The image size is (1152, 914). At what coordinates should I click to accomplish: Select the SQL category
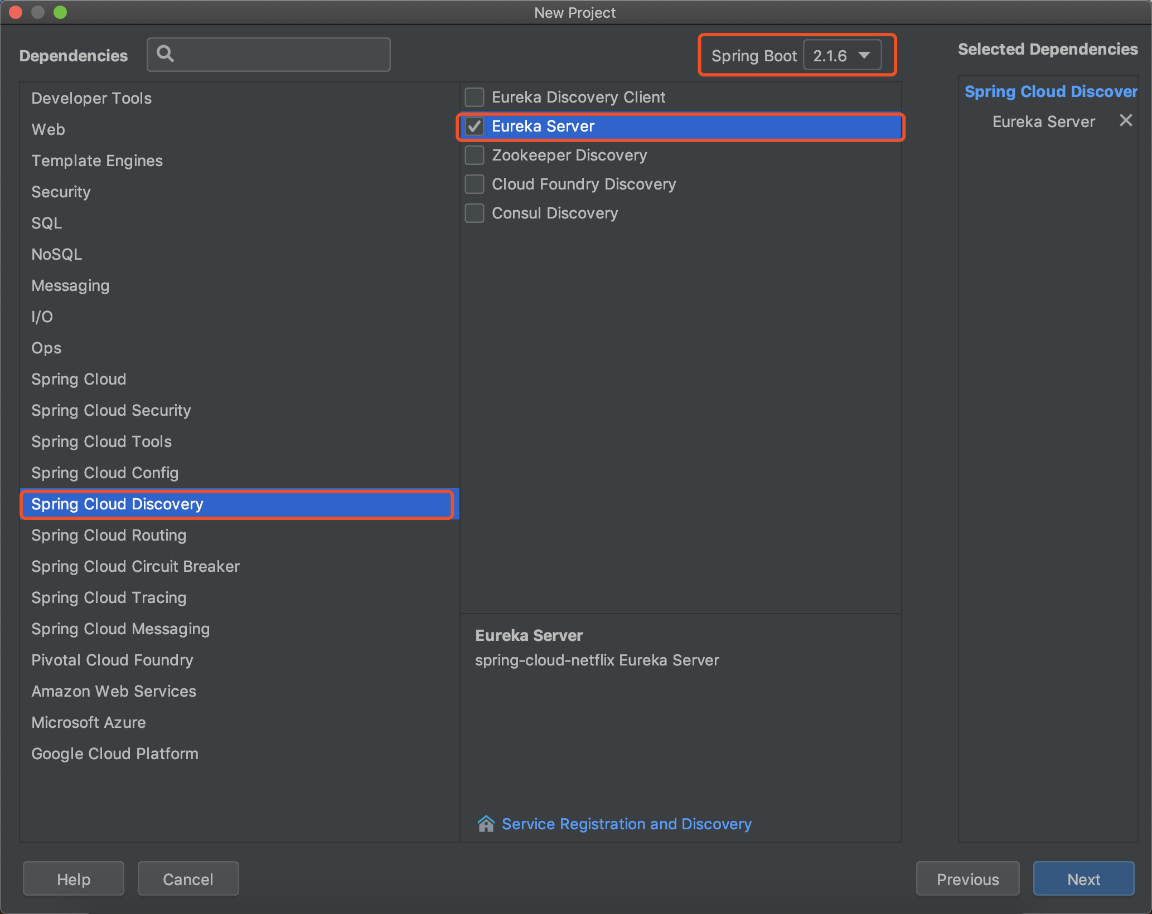(239, 223)
